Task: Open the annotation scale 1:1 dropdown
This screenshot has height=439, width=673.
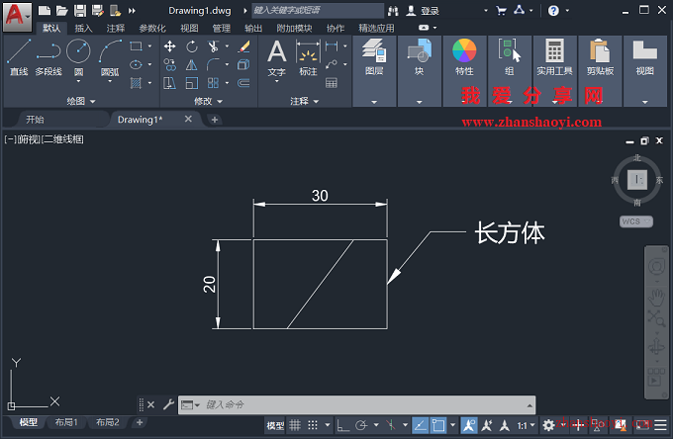Action: [527, 425]
